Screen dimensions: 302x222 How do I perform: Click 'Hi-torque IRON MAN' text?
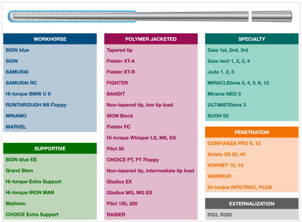pyautogui.click(x=30, y=192)
